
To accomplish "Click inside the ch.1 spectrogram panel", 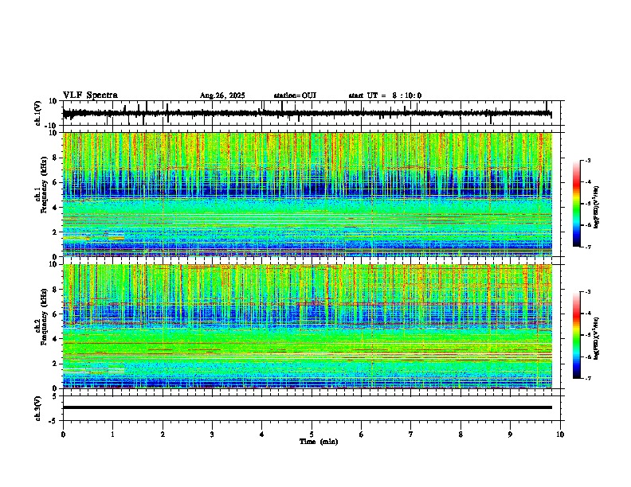I will pos(308,194).
